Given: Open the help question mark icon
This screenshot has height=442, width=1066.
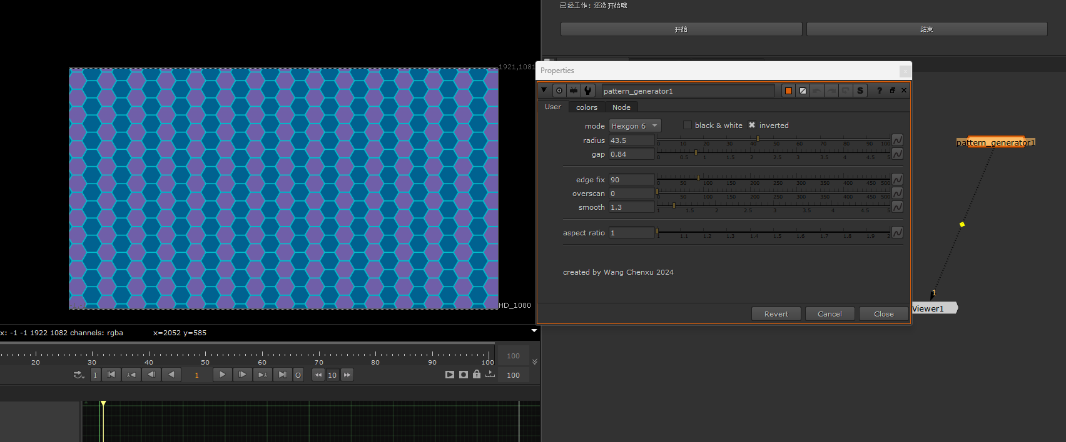Looking at the screenshot, I should click(x=880, y=91).
